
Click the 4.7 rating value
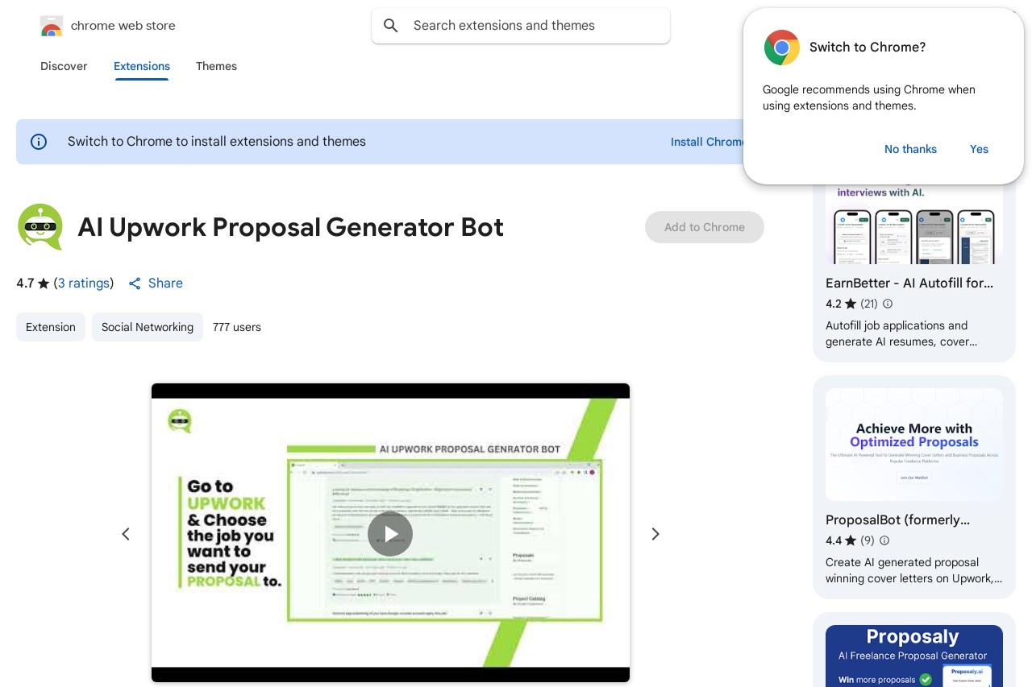tap(25, 283)
